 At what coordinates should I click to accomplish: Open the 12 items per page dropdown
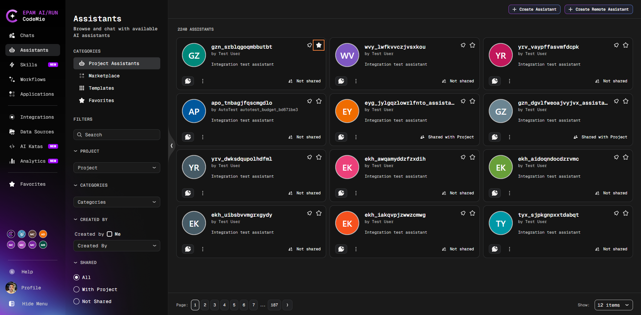(614, 305)
